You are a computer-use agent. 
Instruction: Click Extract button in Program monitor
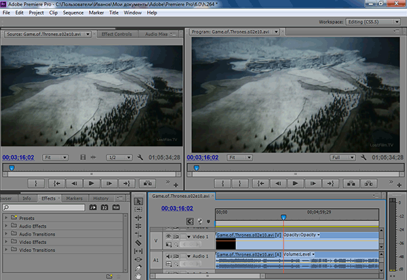[368, 184]
